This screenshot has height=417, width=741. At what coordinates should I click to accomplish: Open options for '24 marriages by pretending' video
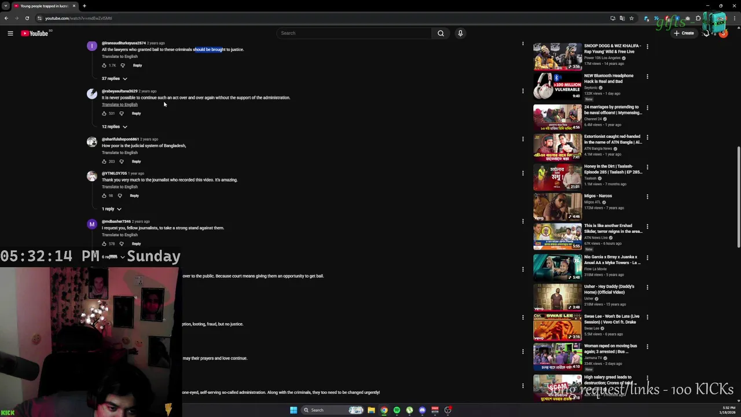click(x=647, y=107)
